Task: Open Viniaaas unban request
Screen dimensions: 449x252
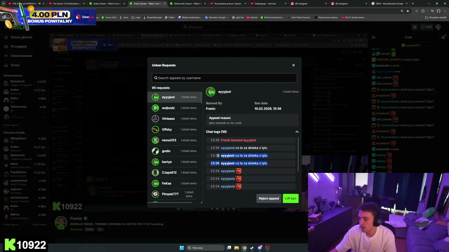Action: tap(174, 119)
